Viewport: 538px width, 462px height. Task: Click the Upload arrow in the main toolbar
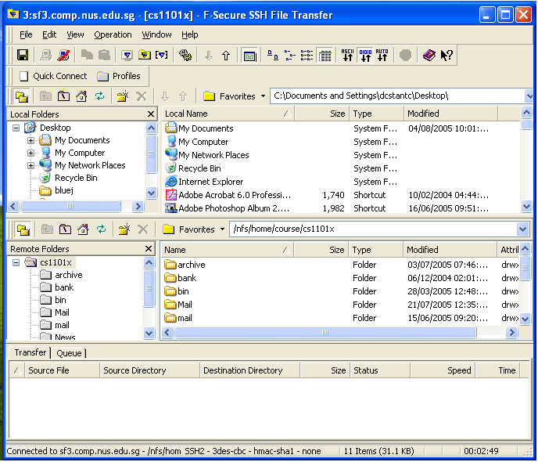click(226, 56)
